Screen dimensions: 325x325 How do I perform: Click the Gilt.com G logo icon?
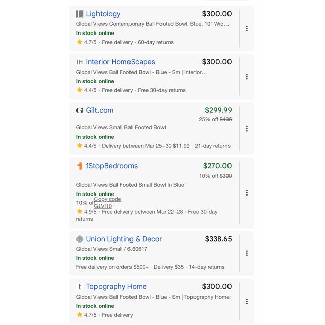coord(80,110)
